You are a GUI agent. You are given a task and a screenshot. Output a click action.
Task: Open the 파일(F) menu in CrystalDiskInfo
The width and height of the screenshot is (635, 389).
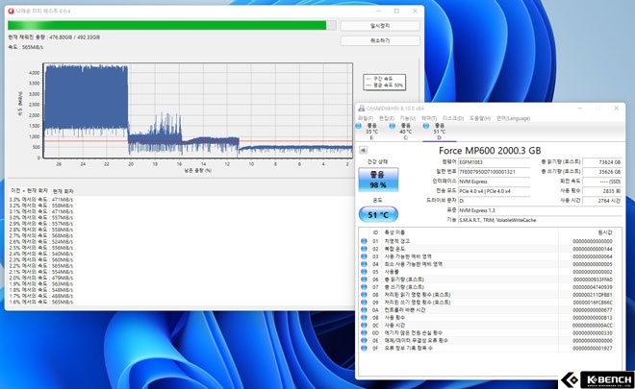366,118
